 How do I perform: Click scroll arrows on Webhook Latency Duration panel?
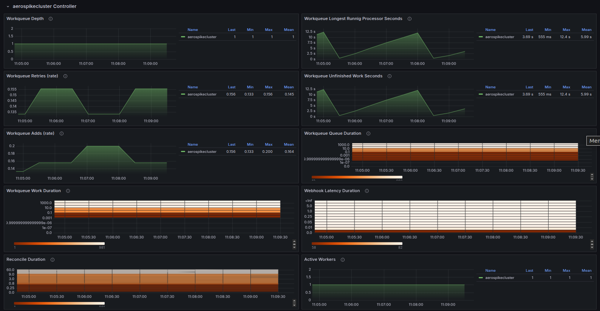592,245
